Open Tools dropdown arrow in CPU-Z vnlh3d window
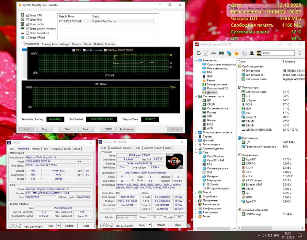Image resolution: width=307 pixels, height=240 pixels. (x=150, y=225)
